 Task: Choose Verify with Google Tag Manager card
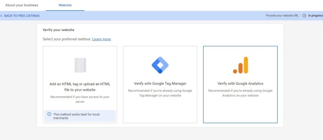pos(160,84)
